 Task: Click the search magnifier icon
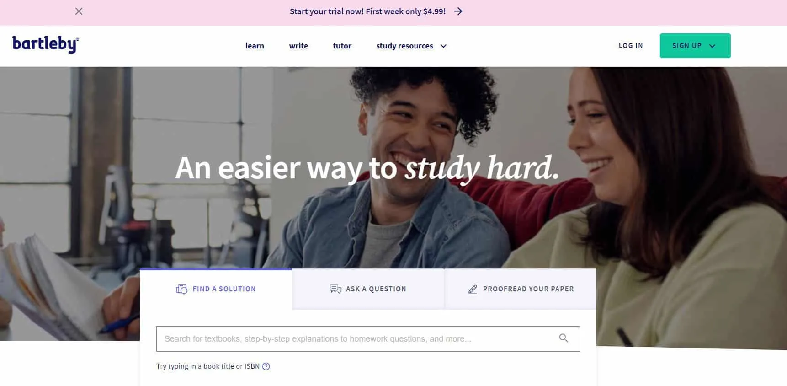564,338
